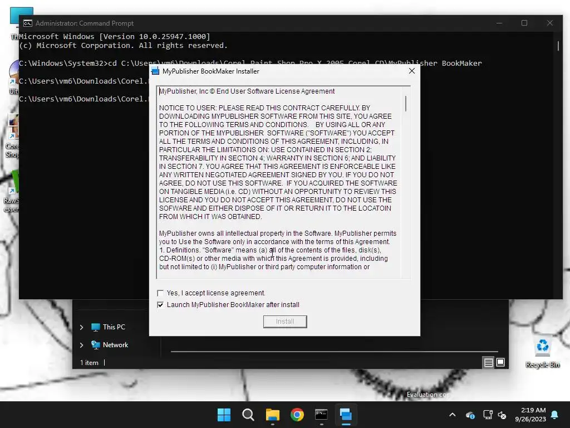Image resolution: width=570 pixels, height=428 pixels.
Task: Click the 'Microsoft Windows [Version 10.0.25947.1000]' line
Action: coord(115,36)
